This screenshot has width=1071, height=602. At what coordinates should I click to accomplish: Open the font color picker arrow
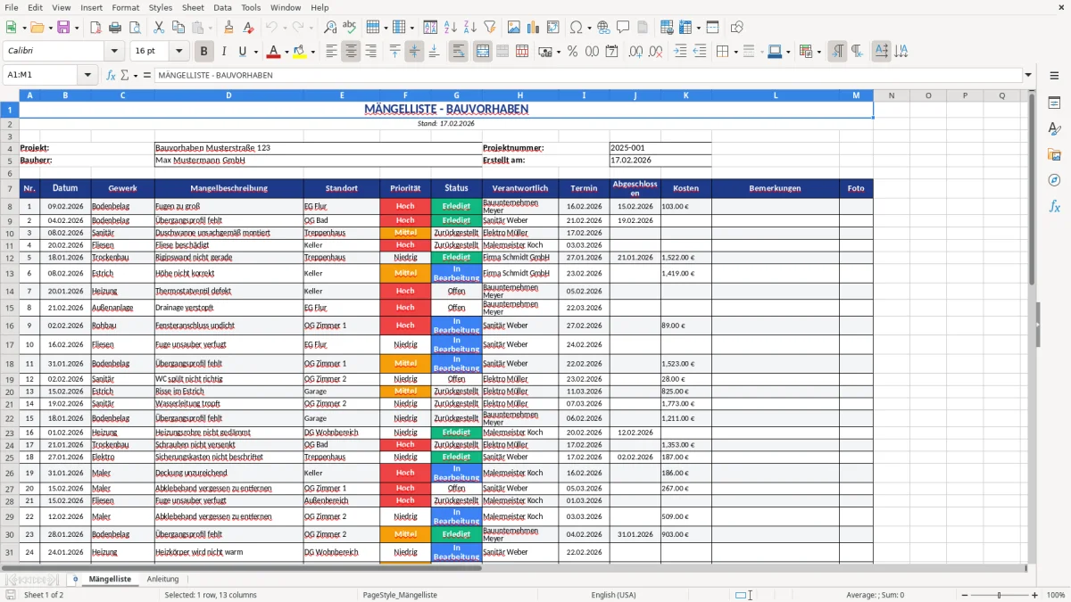pos(286,51)
